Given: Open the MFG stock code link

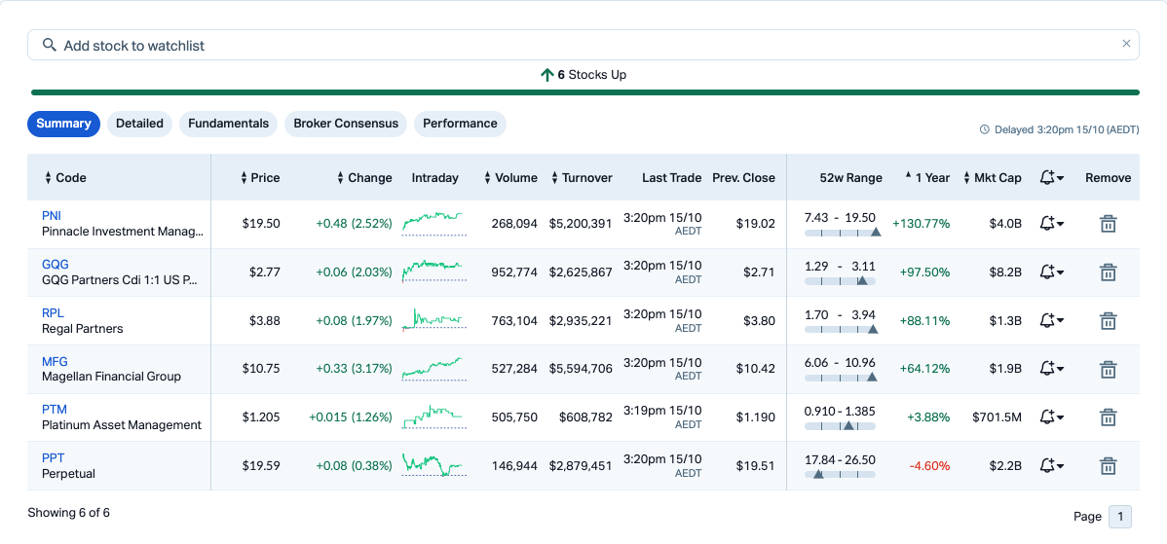Looking at the screenshot, I should [55, 361].
